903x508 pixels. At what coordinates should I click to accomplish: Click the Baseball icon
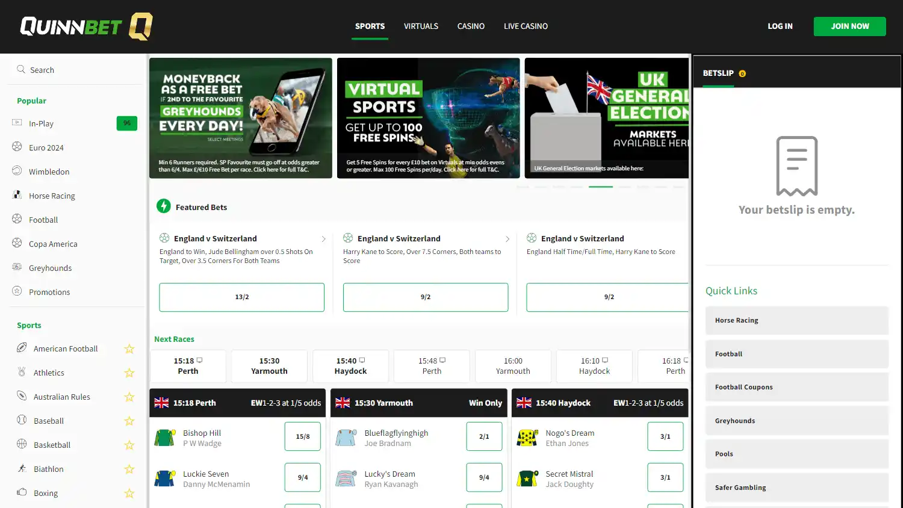click(22, 420)
